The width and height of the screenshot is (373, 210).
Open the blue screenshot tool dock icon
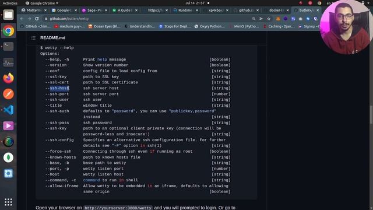tap(8, 173)
